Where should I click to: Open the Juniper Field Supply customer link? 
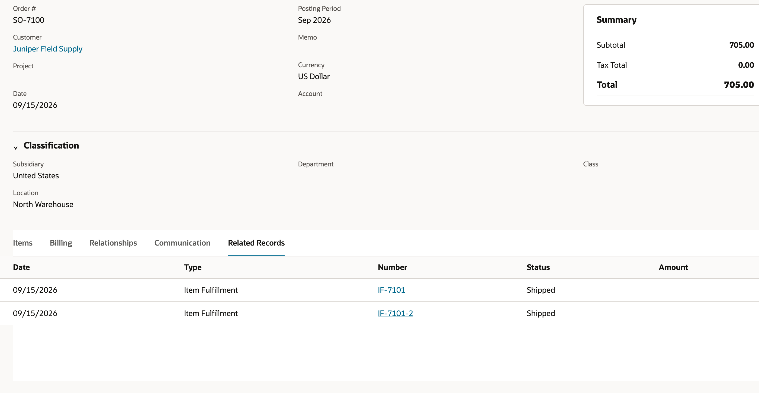coord(48,49)
